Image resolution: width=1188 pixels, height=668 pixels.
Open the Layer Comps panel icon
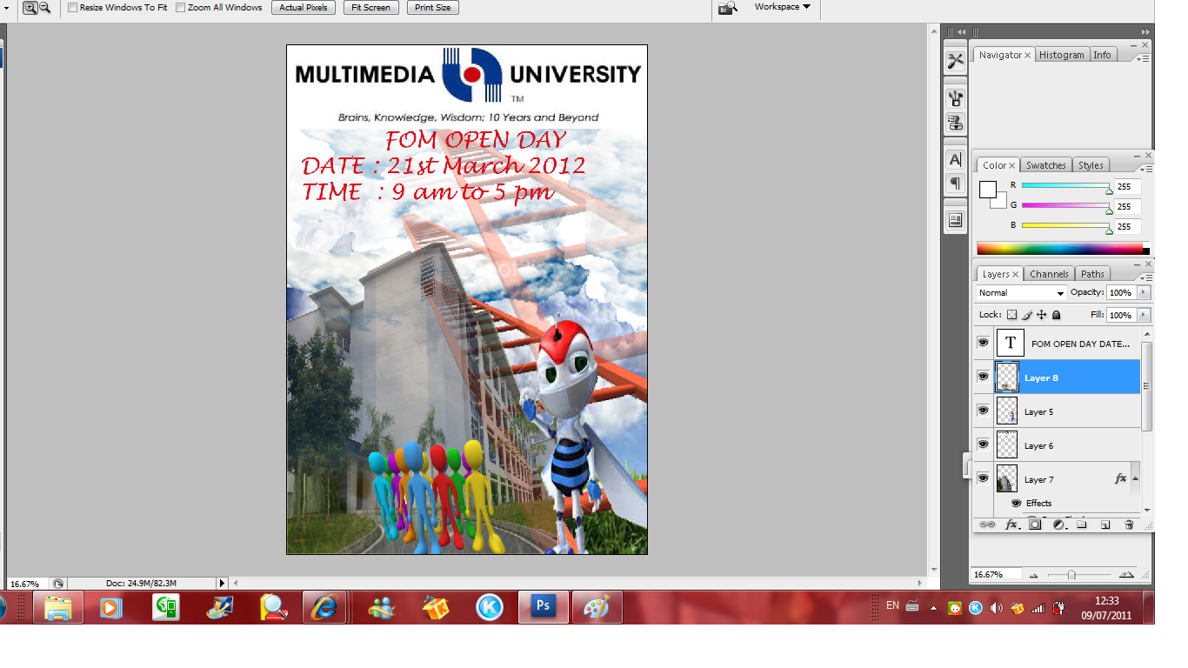click(955, 220)
